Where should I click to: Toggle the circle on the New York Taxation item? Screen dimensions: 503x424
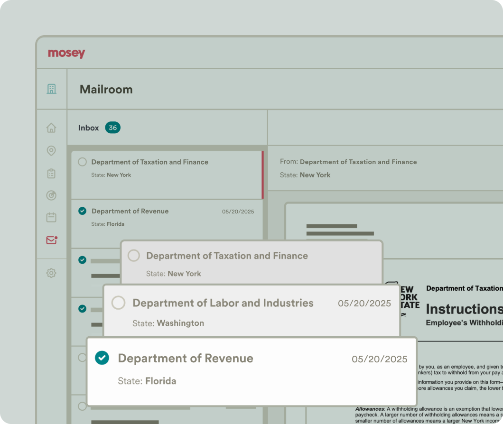[x=133, y=256]
